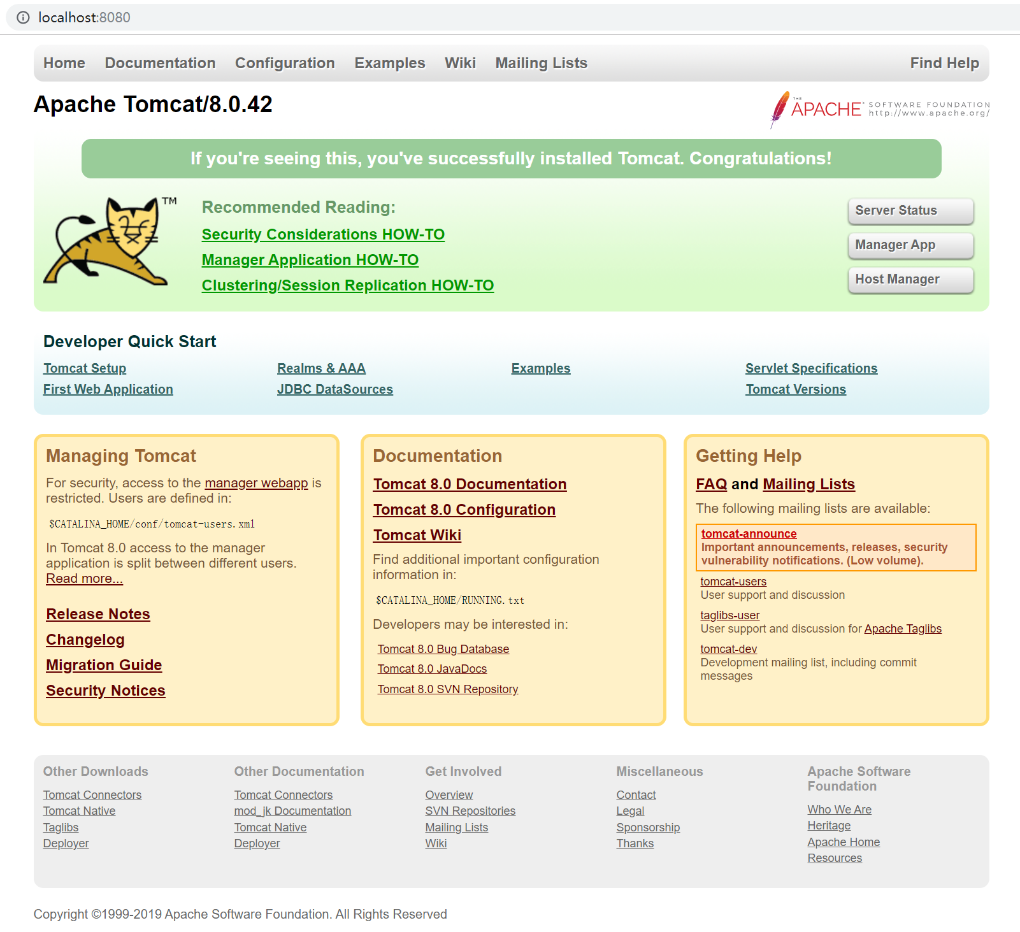Open the tomcat-announce mailing list link
The height and width of the screenshot is (932, 1020).
[x=749, y=534]
